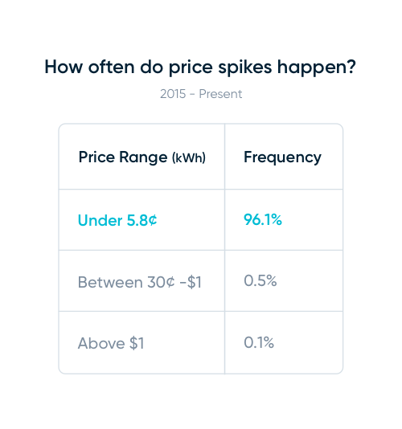Click the 0.1% frequency value

[259, 342]
